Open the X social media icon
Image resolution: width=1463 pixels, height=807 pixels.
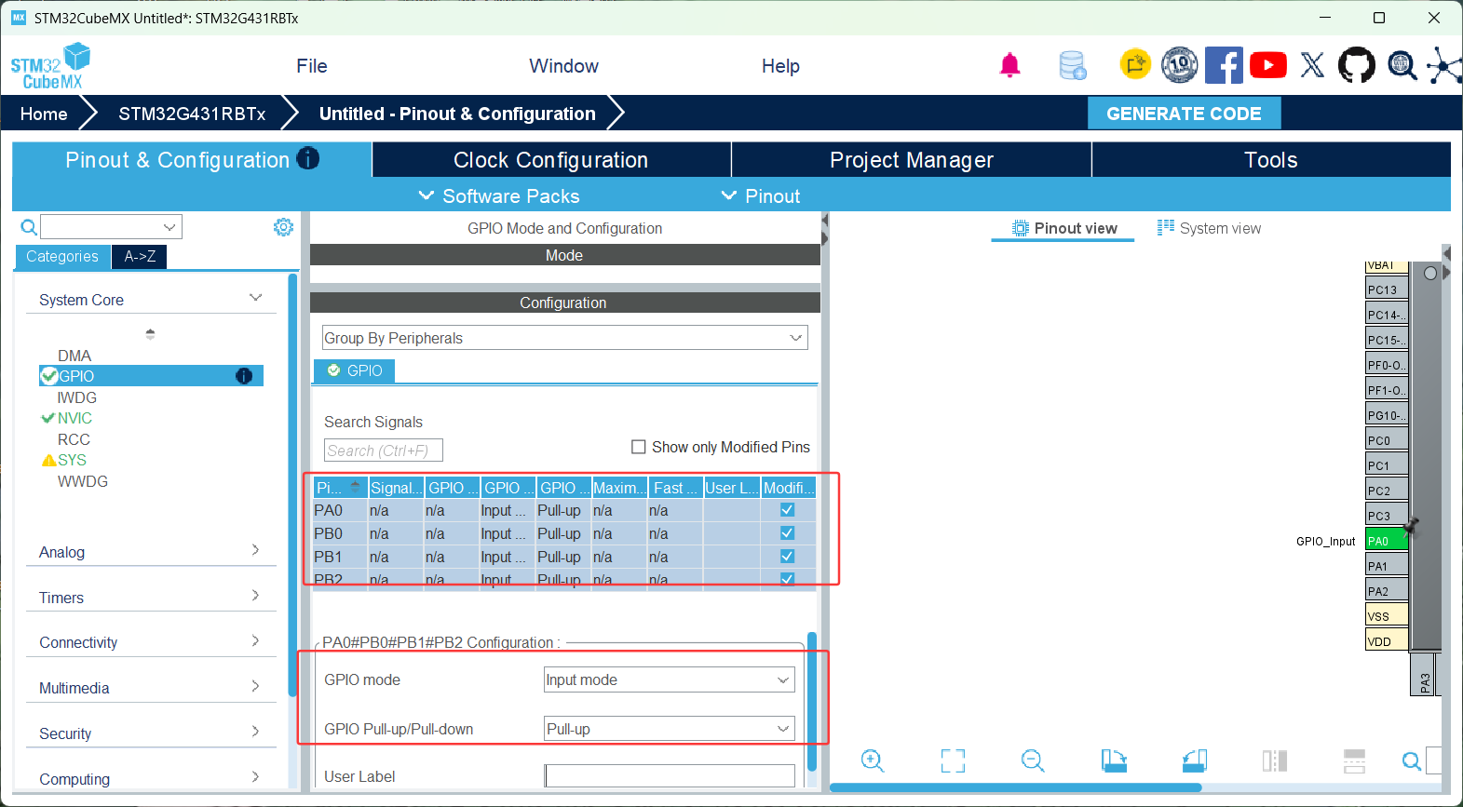point(1312,65)
